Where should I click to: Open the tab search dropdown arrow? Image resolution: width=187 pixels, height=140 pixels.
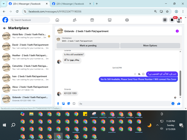coord(4,4)
